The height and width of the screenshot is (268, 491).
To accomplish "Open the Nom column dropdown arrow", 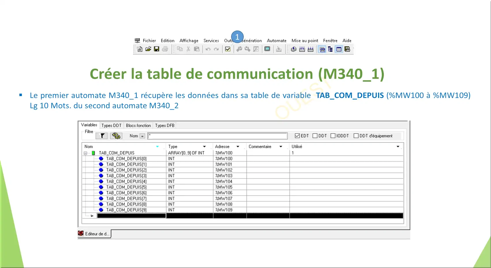I will click(x=157, y=147).
